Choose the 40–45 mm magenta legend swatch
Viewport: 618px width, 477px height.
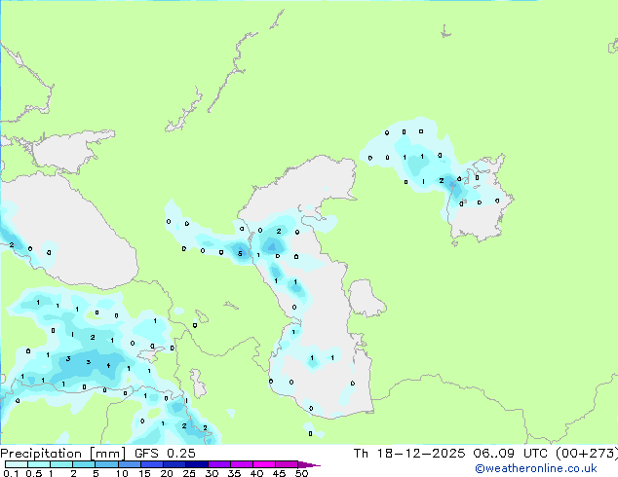[x=264, y=464]
